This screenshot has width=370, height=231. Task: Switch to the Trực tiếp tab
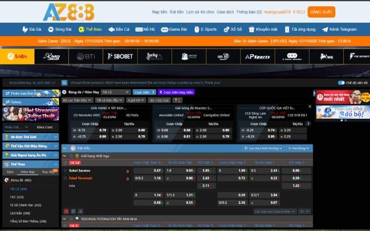49,171
